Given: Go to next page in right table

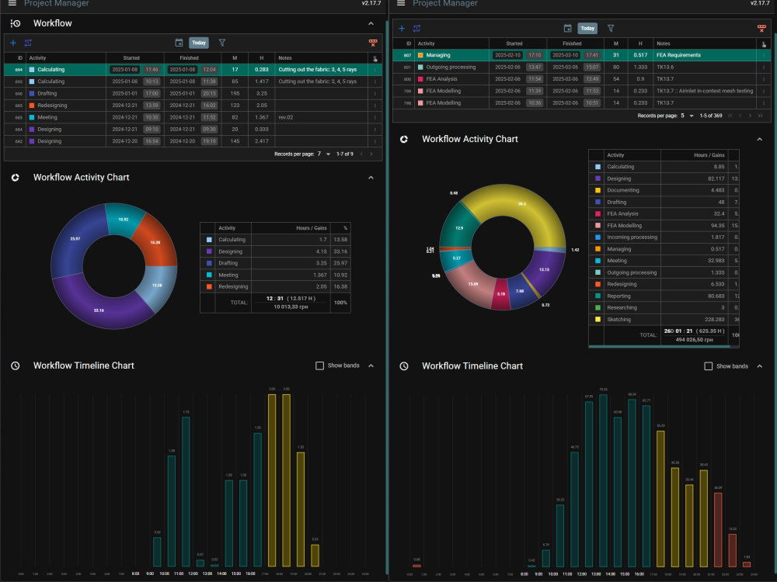Looking at the screenshot, I should pos(750,116).
